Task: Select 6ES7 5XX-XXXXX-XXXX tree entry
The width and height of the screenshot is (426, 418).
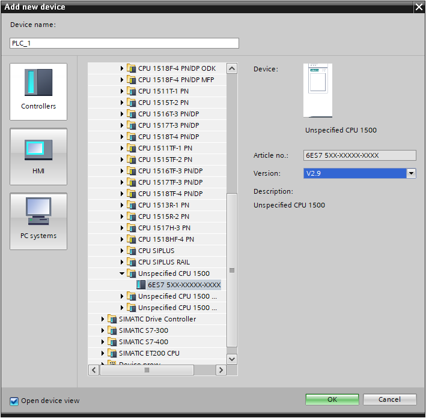Action: [x=184, y=284]
